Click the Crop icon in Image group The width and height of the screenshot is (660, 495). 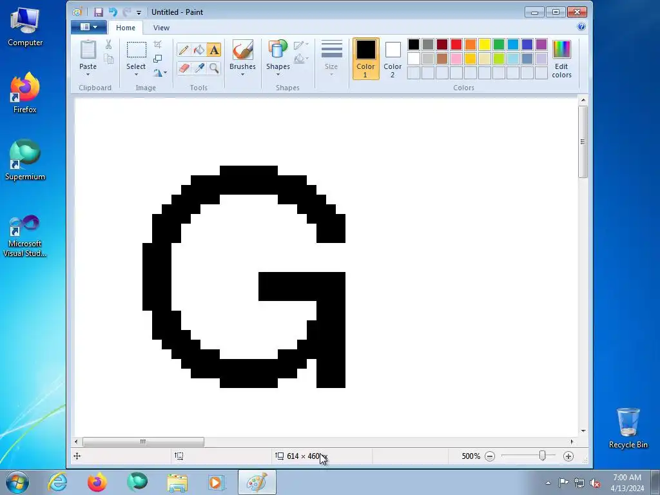pos(157,44)
